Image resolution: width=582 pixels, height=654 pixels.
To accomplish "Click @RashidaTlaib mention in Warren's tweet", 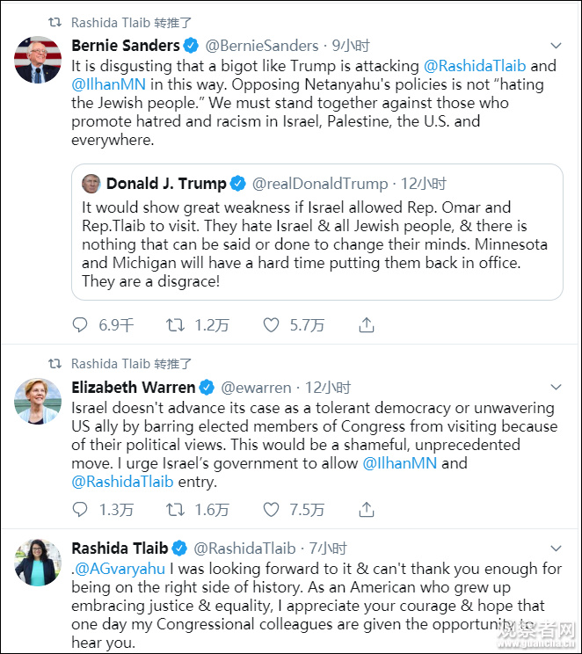I will [x=120, y=481].
